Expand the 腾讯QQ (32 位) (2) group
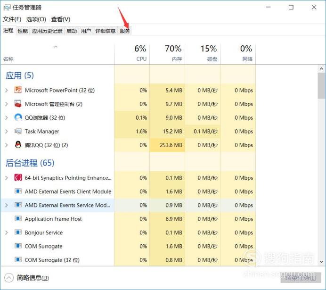The image size is (326, 290). (x=7, y=145)
